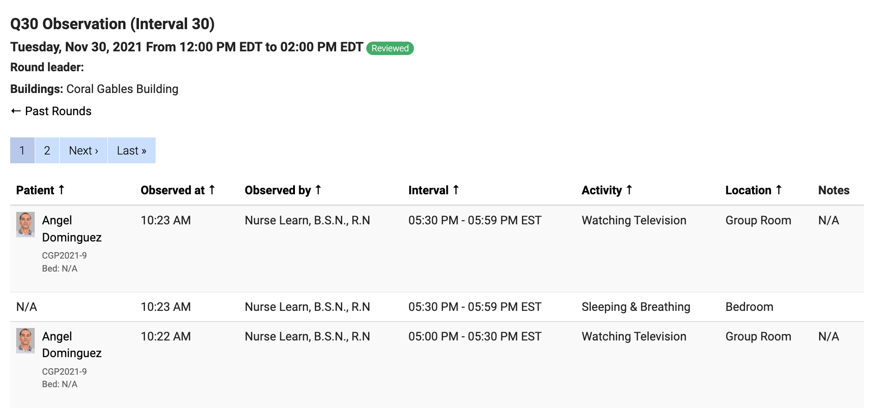The width and height of the screenshot is (877, 408).
Task: Select the Sleeping & Breathing activity row
Action: 636,307
